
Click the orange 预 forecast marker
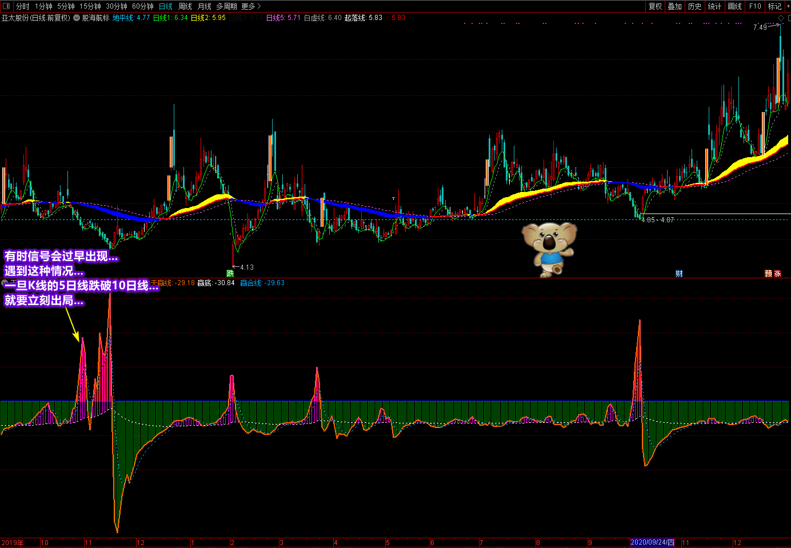[769, 274]
